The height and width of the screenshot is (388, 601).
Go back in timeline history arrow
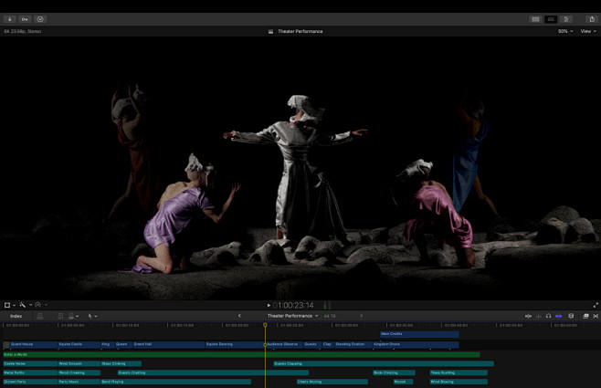(240, 316)
